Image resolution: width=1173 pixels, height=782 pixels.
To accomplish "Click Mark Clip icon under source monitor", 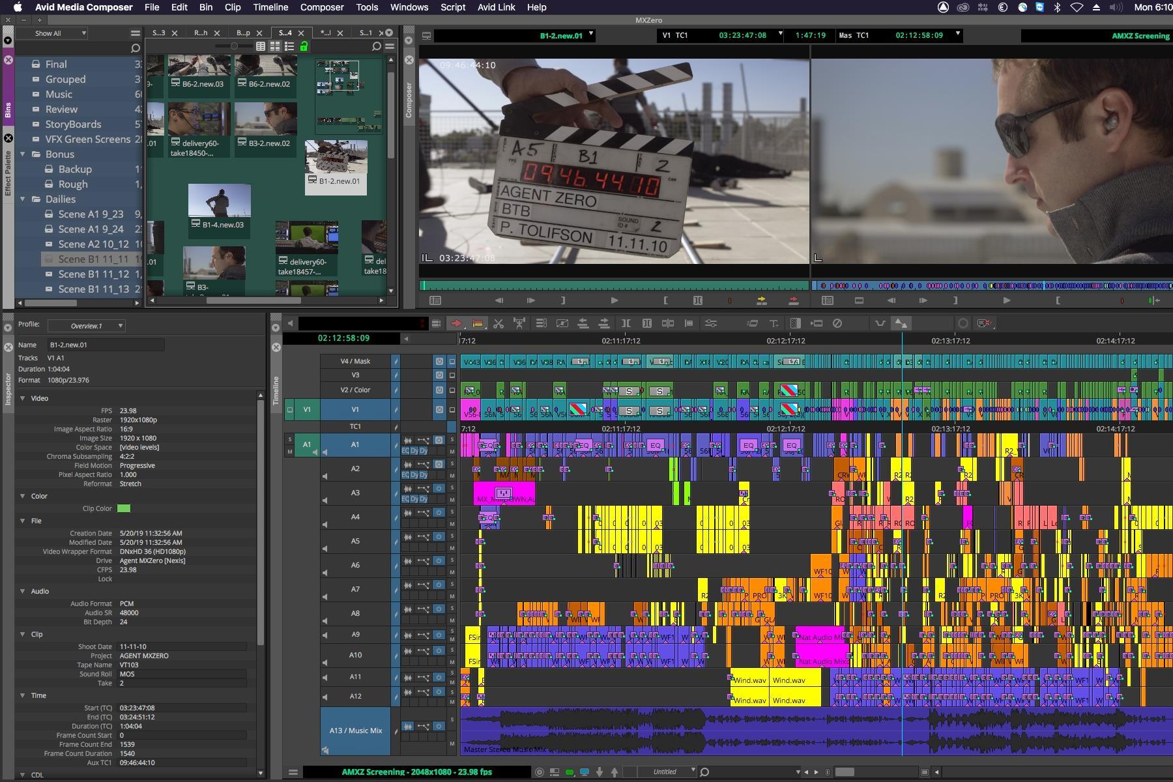I will tap(697, 300).
